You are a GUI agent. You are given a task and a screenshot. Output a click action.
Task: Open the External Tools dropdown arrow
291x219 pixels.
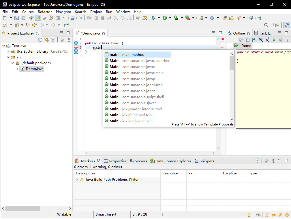[193, 18]
